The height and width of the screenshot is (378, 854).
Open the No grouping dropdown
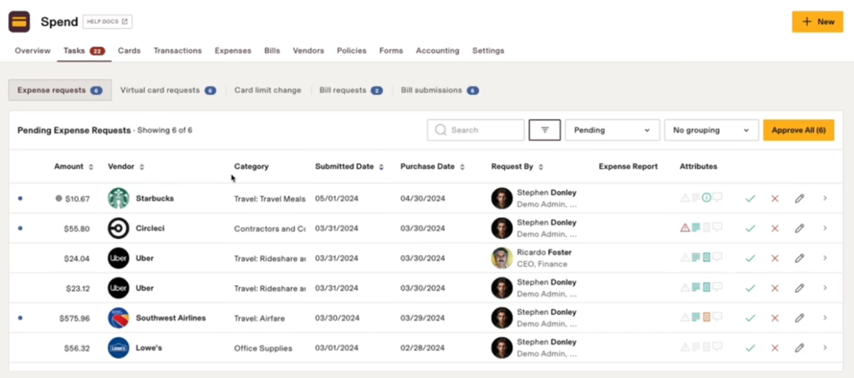(711, 130)
